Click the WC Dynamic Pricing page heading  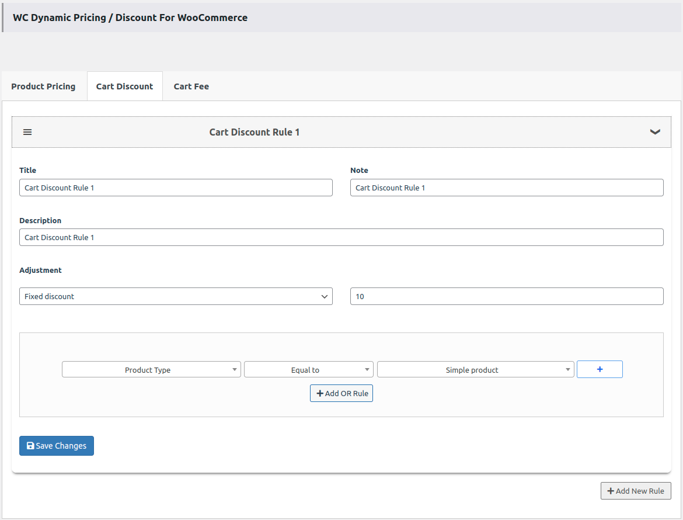click(130, 18)
